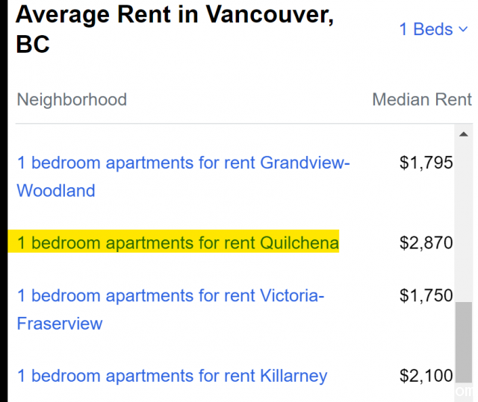
Task: Click the scrollbar up arrow
Action: (x=464, y=134)
